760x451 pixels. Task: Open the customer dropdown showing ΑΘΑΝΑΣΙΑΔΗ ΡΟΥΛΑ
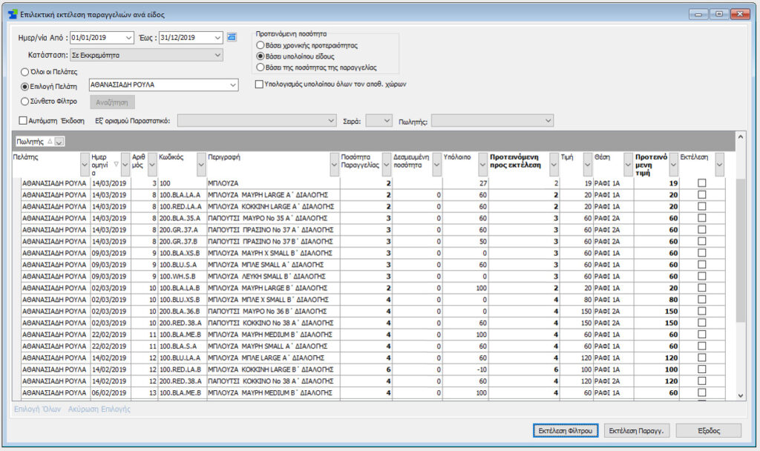233,85
